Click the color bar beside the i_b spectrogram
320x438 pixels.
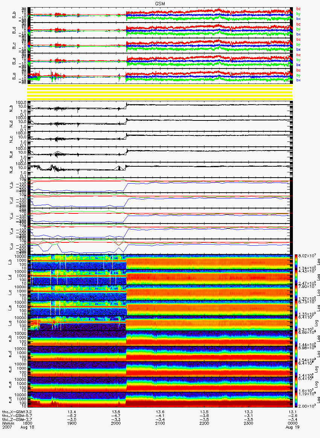(x=296, y=262)
